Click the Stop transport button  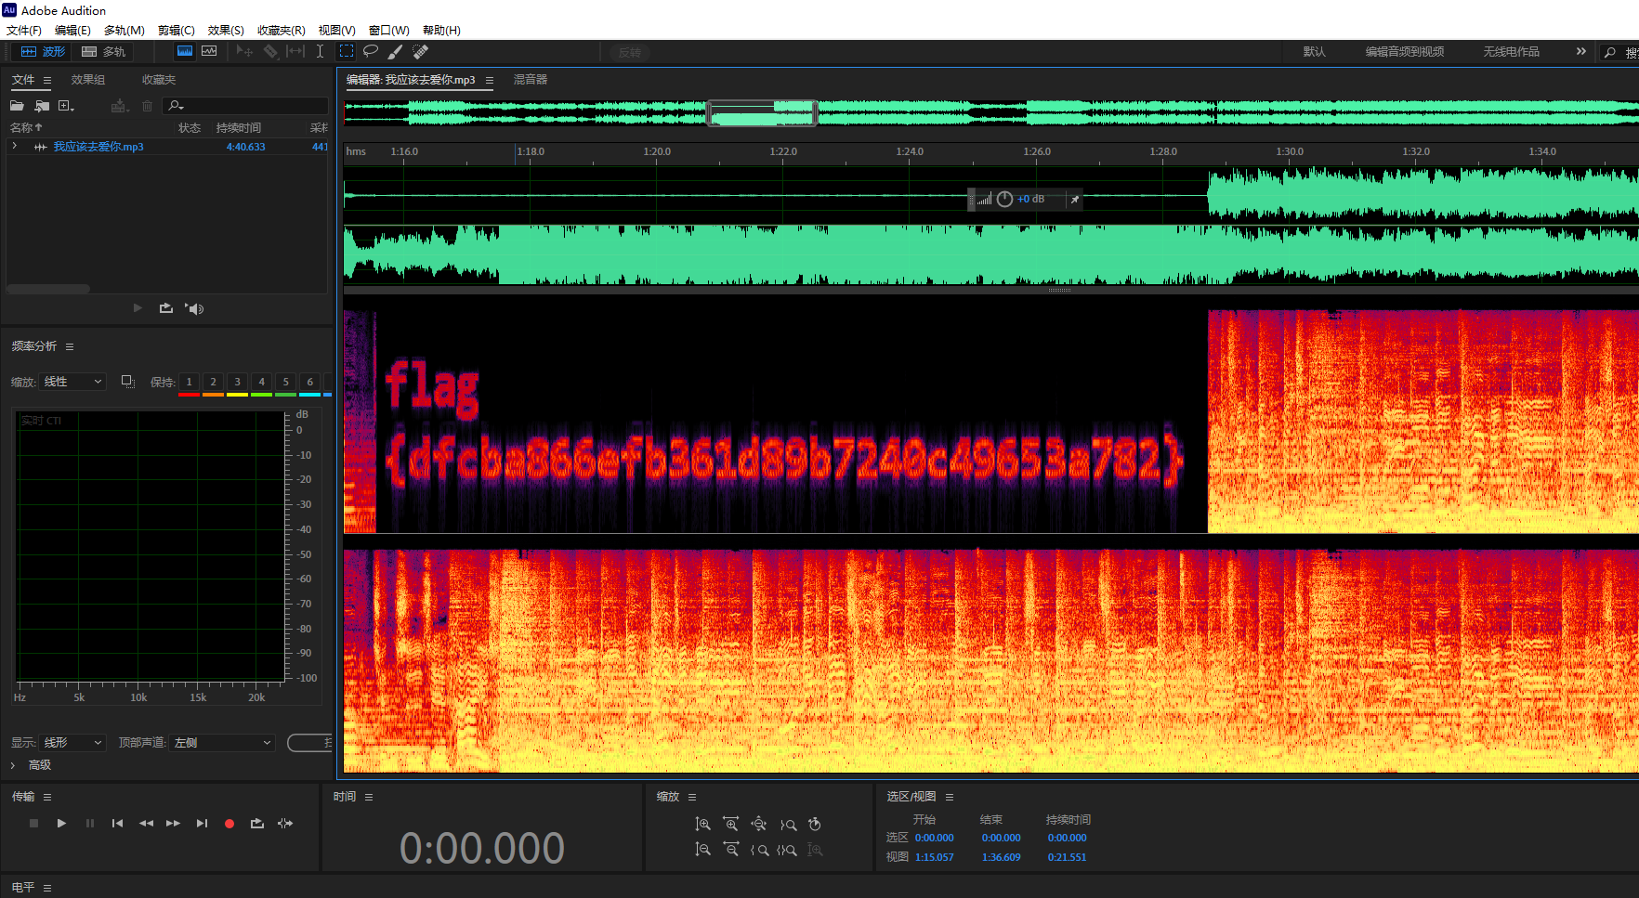tap(33, 824)
